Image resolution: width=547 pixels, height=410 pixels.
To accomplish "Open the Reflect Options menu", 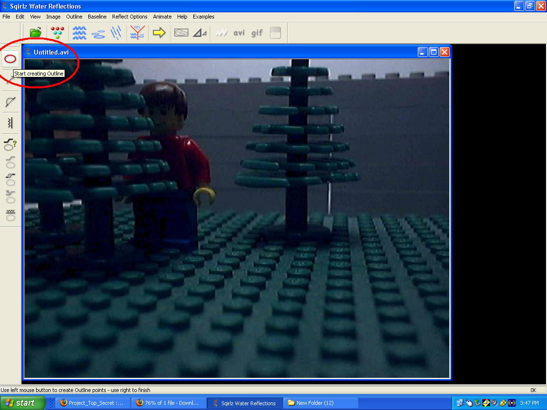I will (130, 17).
